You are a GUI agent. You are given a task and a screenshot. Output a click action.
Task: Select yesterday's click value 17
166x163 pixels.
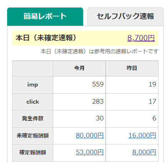pyautogui.click(x=152, y=102)
